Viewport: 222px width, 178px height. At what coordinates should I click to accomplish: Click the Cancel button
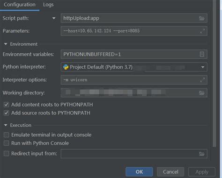[170, 172]
